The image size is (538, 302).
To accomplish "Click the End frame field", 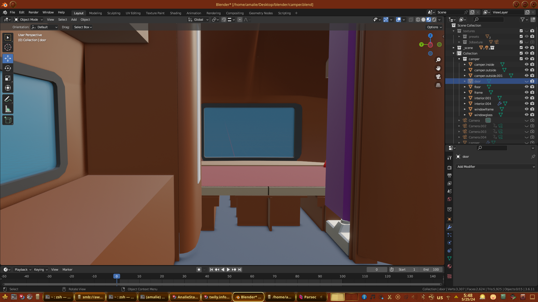I will click(431, 270).
